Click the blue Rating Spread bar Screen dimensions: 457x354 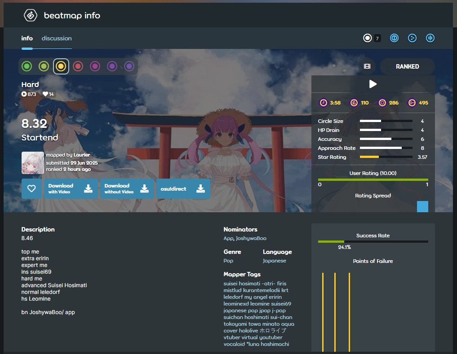[x=422, y=206]
